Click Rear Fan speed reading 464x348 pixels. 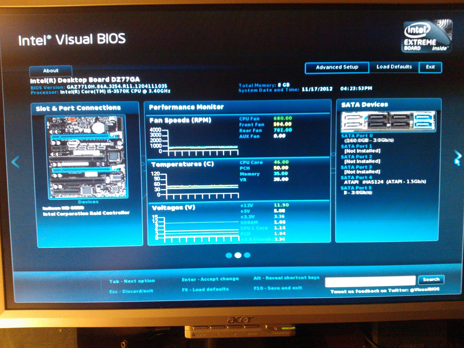pyautogui.click(x=282, y=130)
